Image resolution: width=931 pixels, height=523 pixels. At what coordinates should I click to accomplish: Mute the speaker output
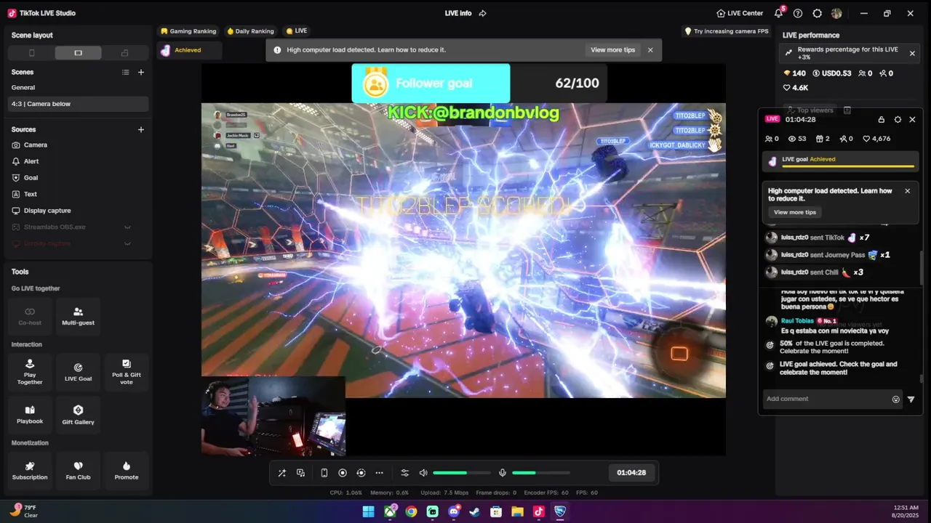423,473
